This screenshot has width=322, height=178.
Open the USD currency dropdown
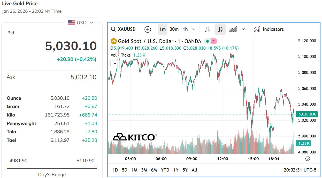click(81, 22)
